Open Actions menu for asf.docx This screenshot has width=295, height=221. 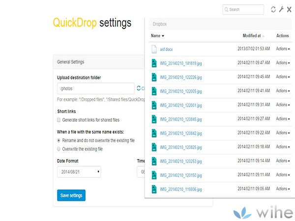[283, 49]
